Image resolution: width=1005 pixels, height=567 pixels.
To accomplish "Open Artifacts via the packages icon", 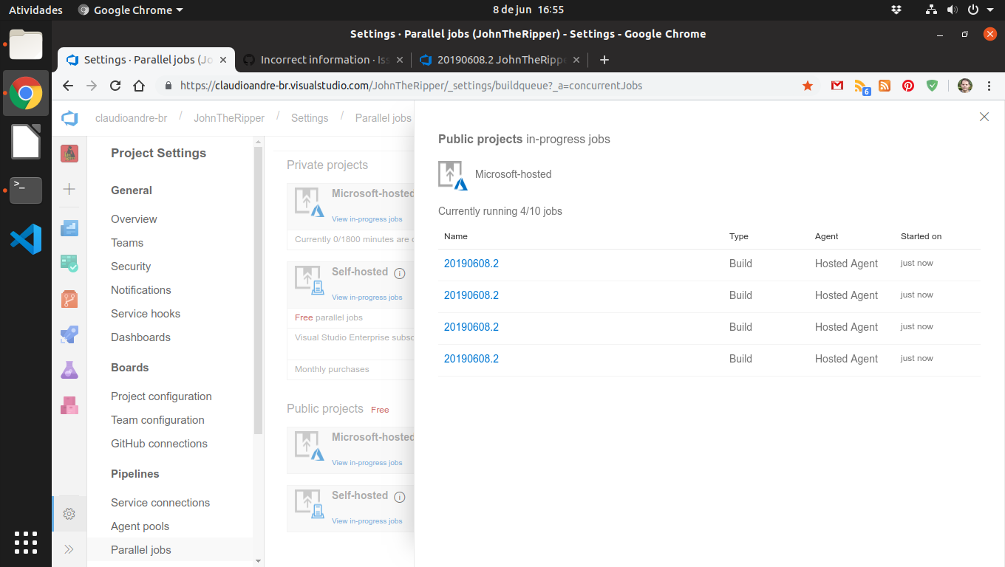I will (x=69, y=405).
